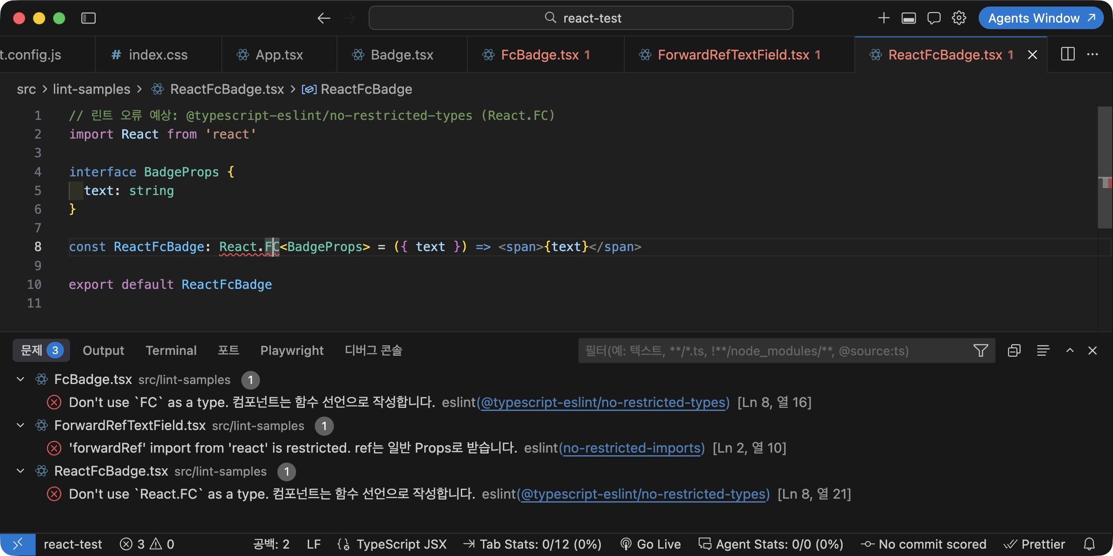This screenshot has height=556, width=1113.
Task: Go back with the left arrow
Action: click(324, 18)
